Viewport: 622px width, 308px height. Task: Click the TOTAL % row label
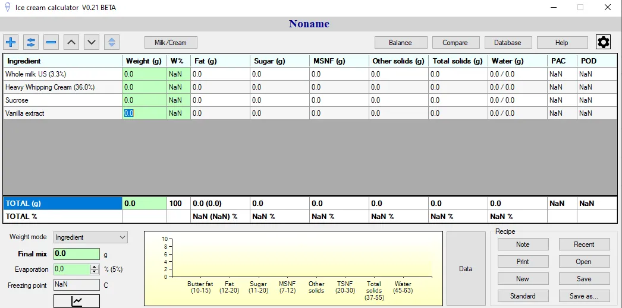click(x=62, y=217)
